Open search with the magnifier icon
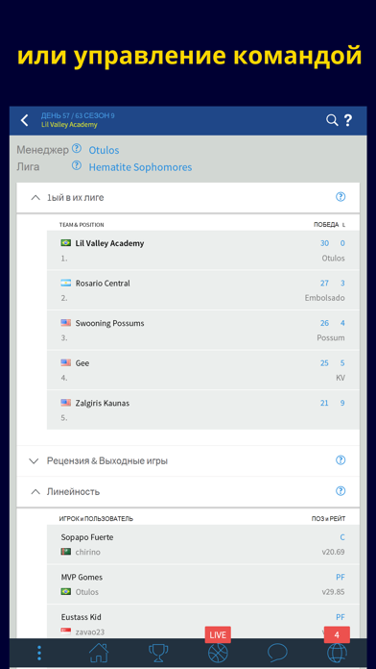This screenshot has width=376, height=669. coord(332,120)
